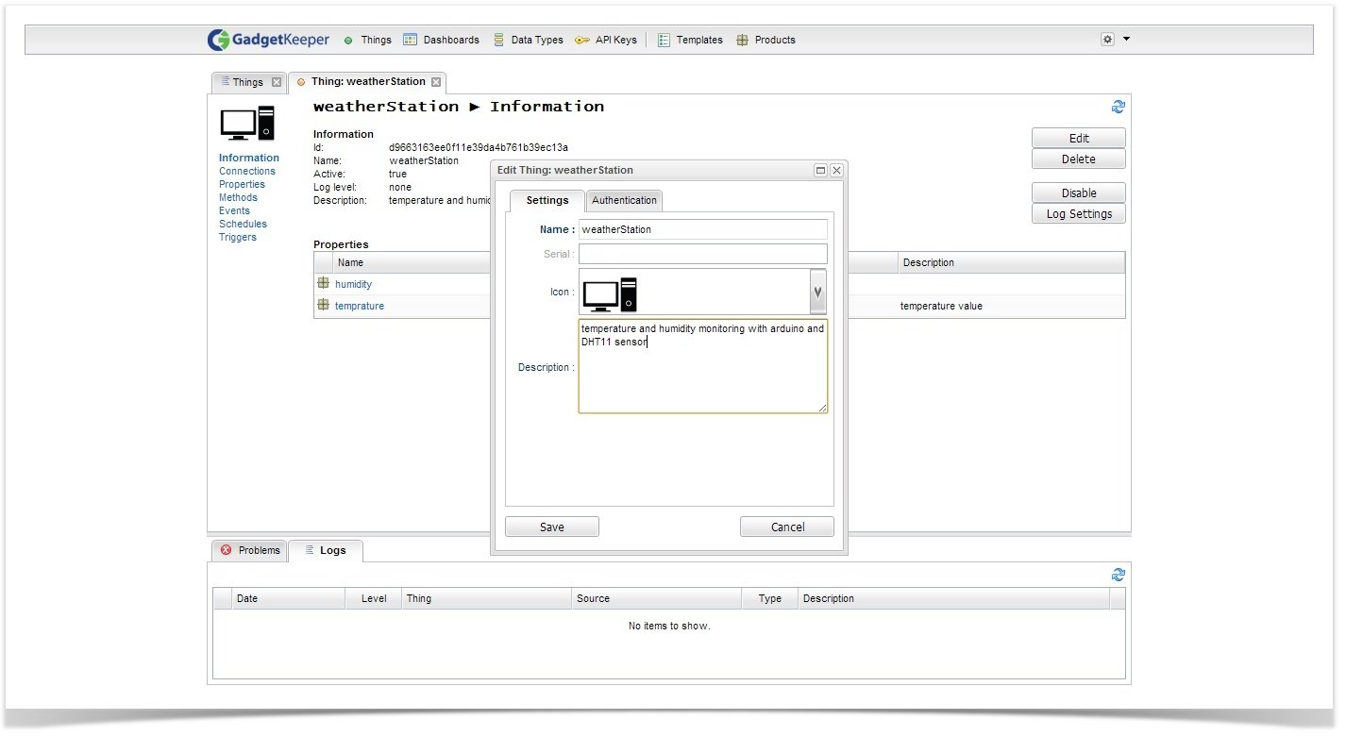The height and width of the screenshot is (736, 1346).
Task: Close the Edit Thing dialog
Action: pos(836,170)
